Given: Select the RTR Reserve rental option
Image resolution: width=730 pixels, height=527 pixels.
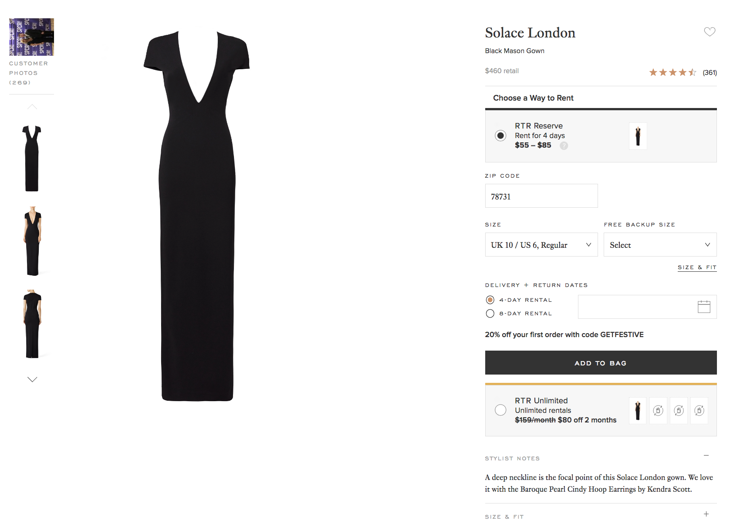Looking at the screenshot, I should tap(500, 135).
